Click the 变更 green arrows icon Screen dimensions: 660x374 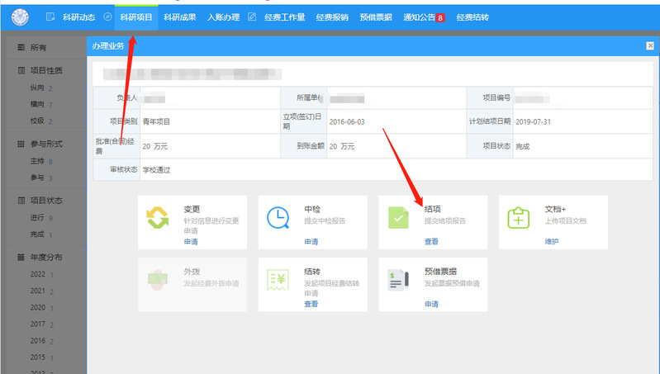157,218
